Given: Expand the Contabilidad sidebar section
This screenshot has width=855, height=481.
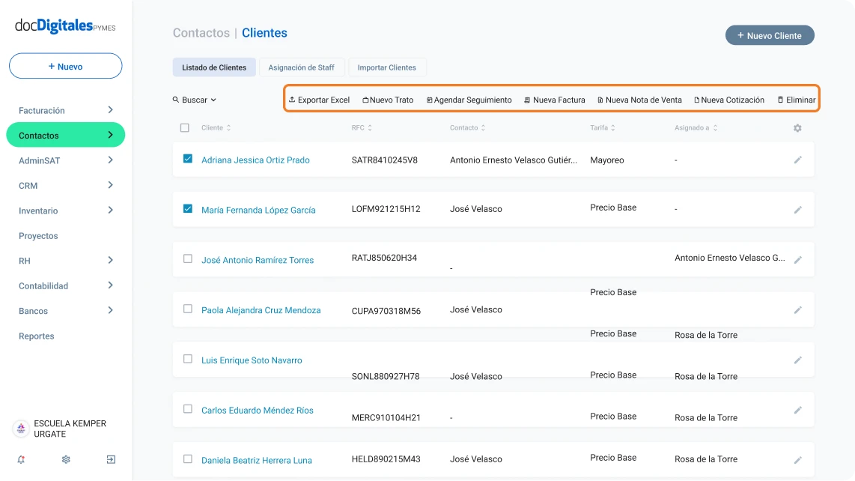Looking at the screenshot, I should tap(65, 286).
